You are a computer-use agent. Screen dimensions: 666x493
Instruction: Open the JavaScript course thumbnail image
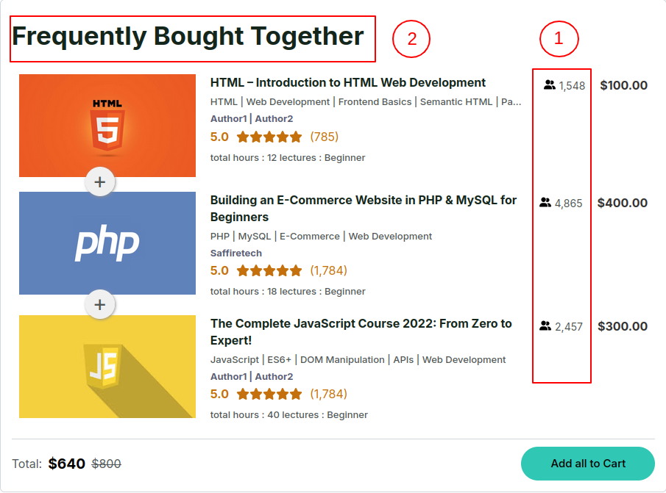(x=107, y=367)
